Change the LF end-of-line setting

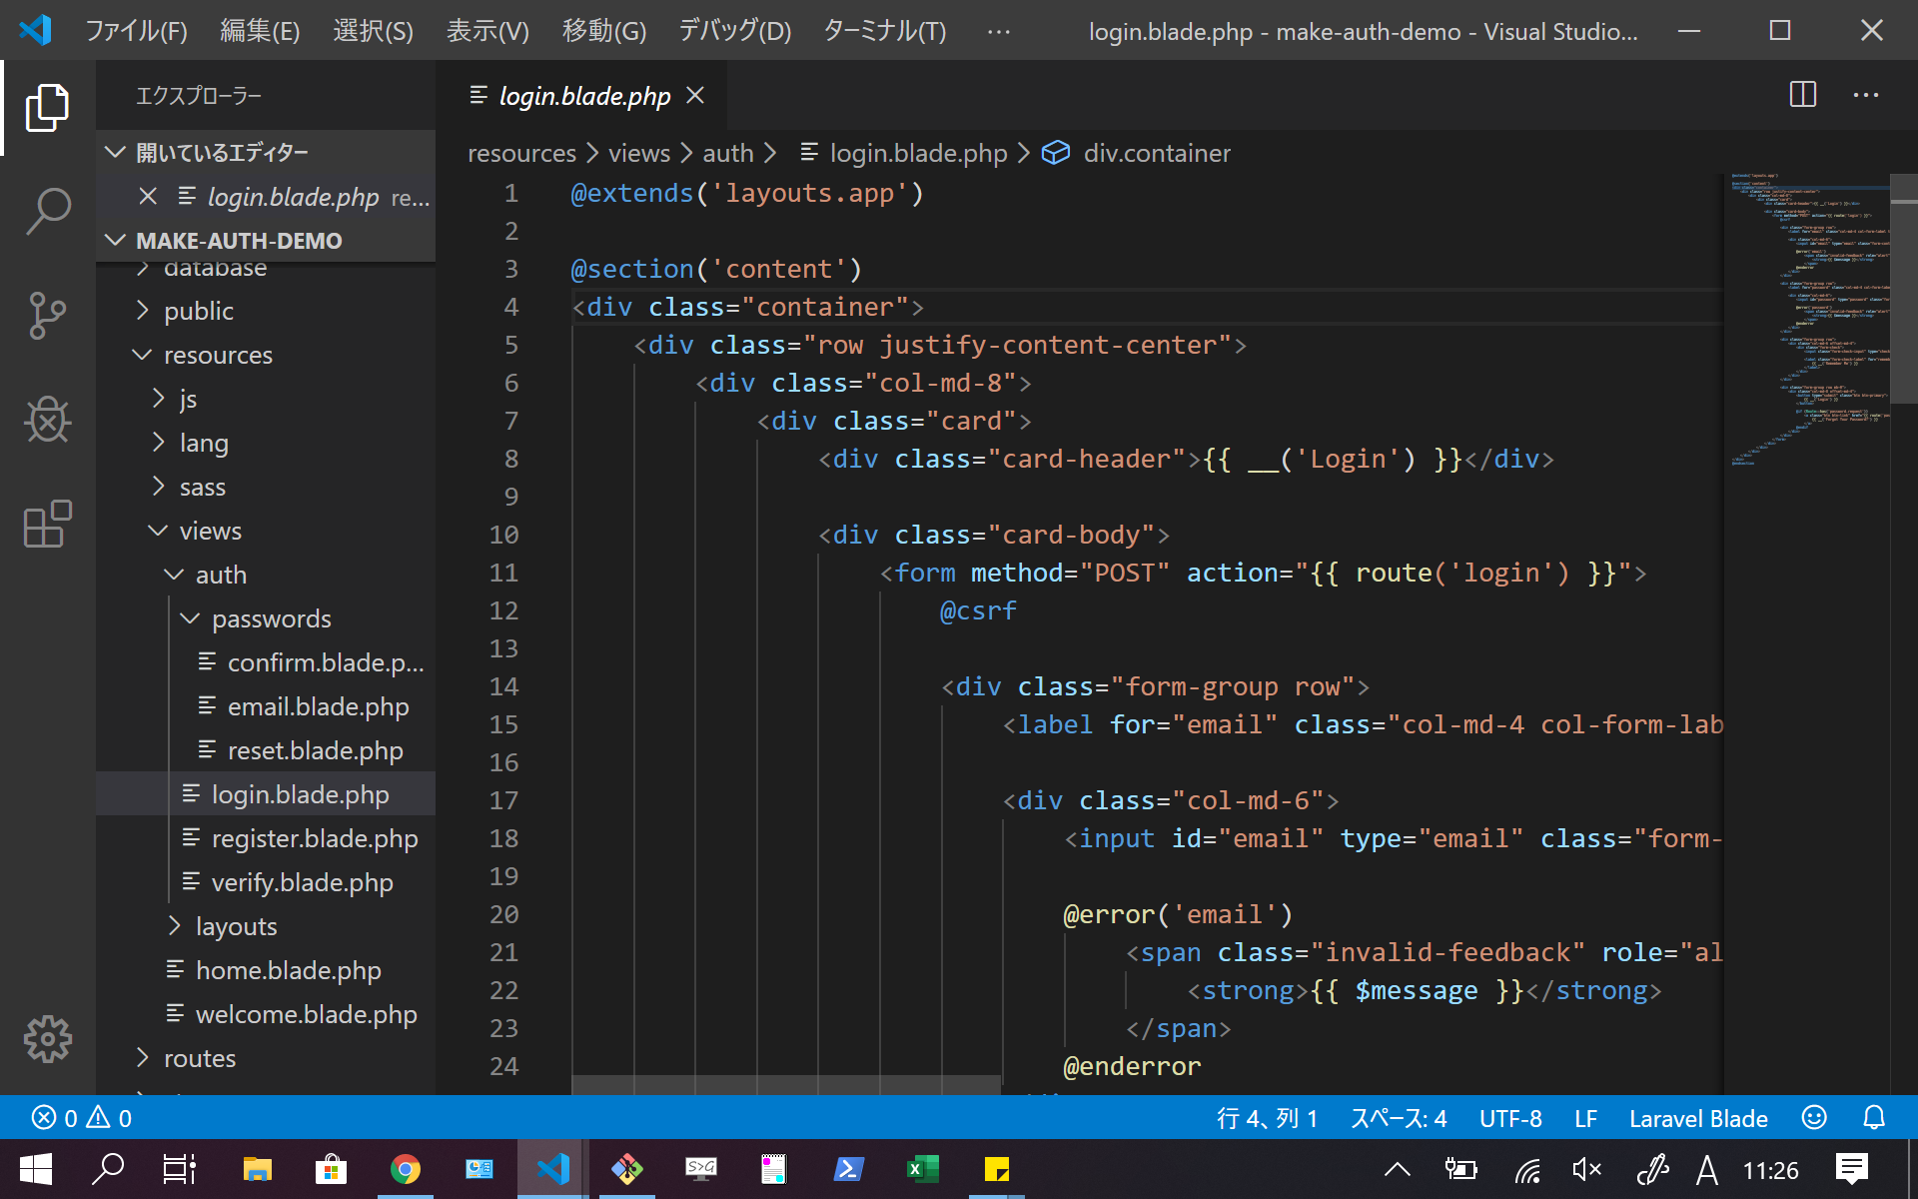coord(1585,1118)
